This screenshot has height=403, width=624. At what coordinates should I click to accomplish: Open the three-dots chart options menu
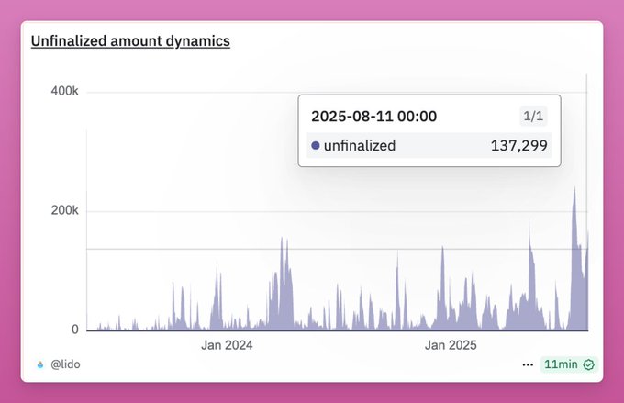click(x=528, y=364)
